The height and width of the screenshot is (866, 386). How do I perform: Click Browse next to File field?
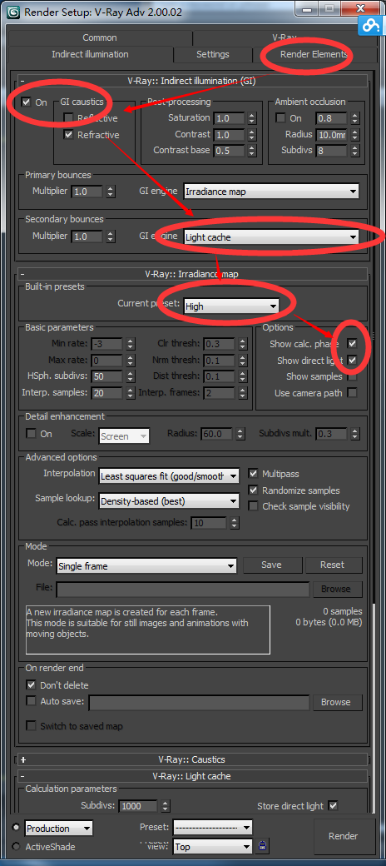(336, 589)
